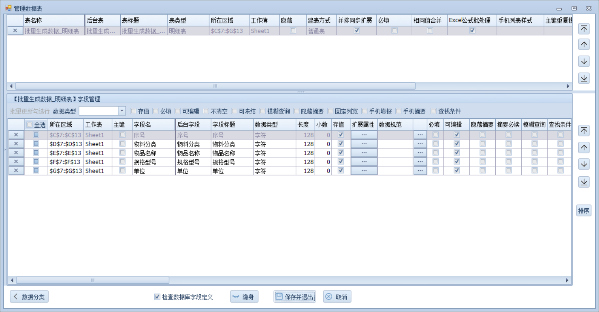Click move-up arrow in the field management panel
Screen dimensions: 599x312
(x=584, y=148)
